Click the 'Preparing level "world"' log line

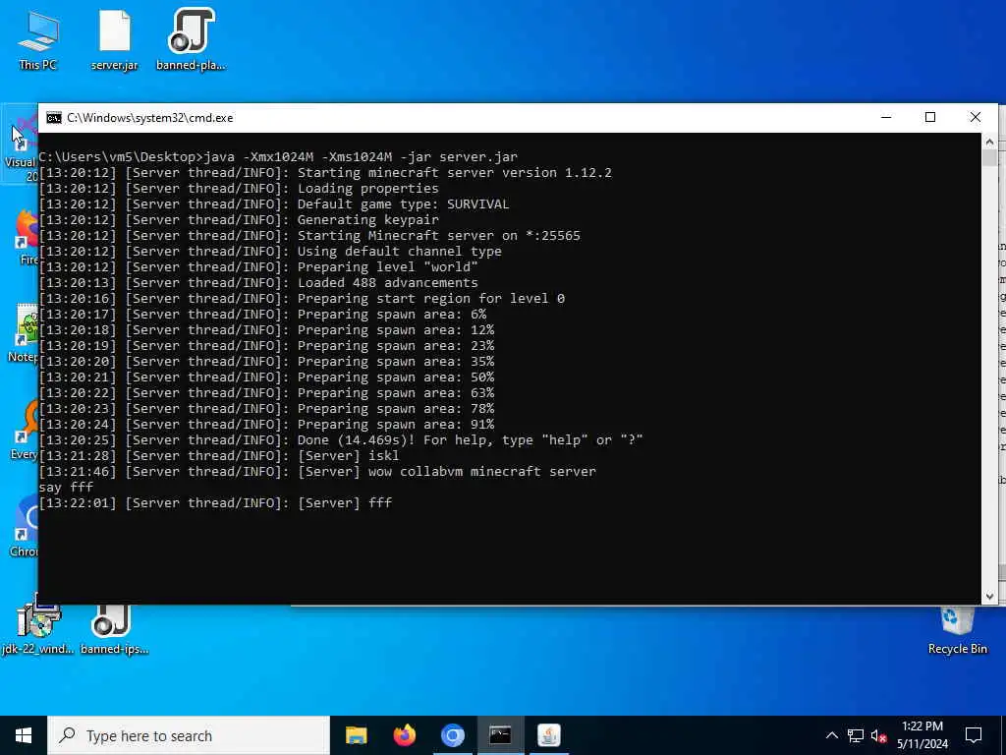coord(258,267)
